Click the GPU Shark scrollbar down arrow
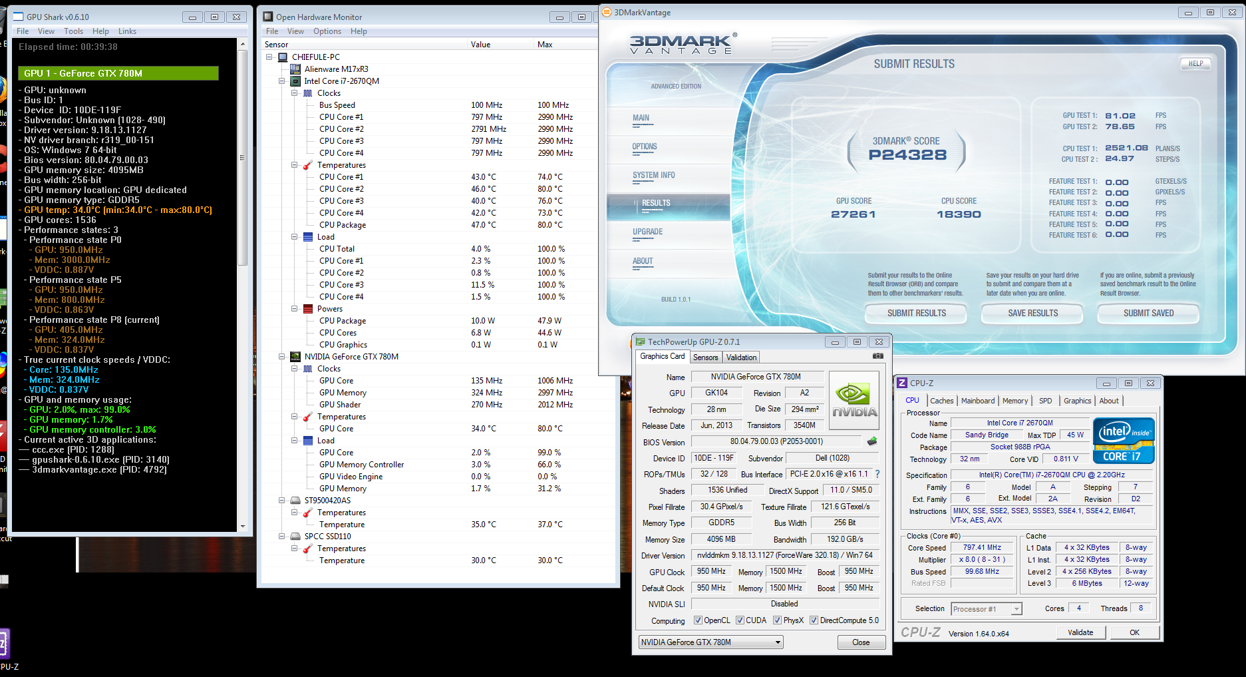This screenshot has width=1246, height=677. [x=242, y=526]
